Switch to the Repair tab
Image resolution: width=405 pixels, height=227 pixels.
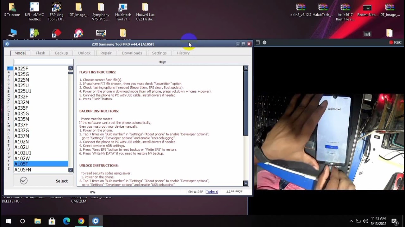tap(106, 53)
